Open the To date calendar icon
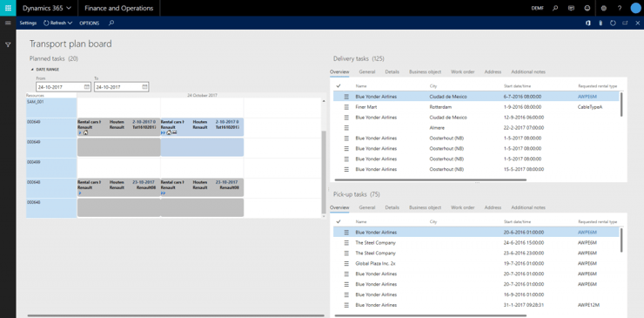Screen dimensions: 644x318 (x=144, y=87)
